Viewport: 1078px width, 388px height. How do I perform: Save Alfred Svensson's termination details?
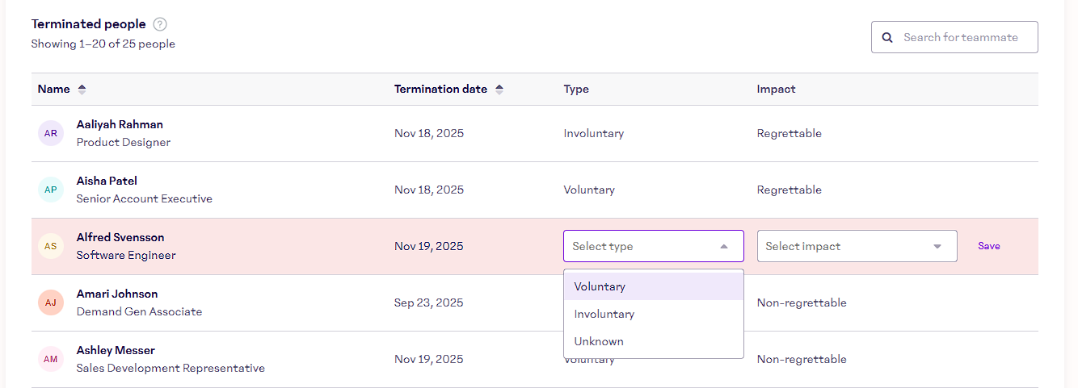[988, 246]
